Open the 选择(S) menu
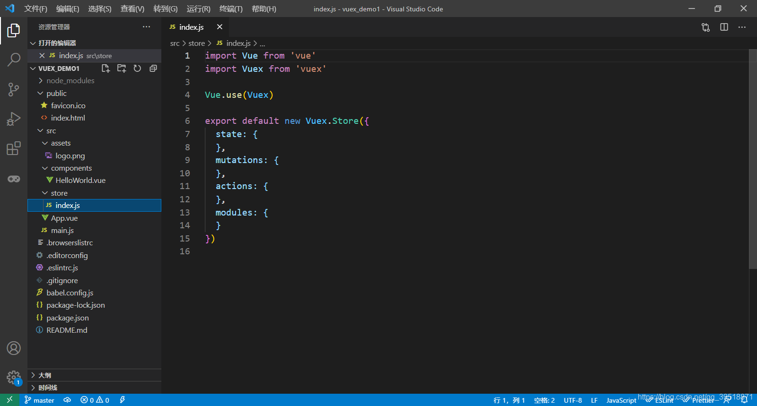The width and height of the screenshot is (757, 406). [100, 9]
